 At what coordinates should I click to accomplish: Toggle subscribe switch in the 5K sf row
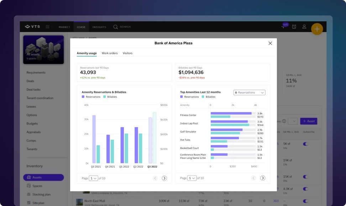pyautogui.click(x=305, y=144)
